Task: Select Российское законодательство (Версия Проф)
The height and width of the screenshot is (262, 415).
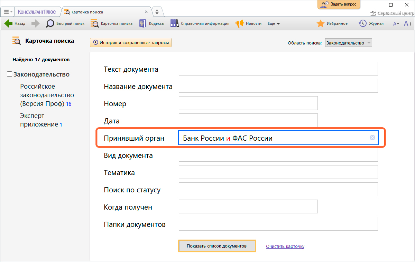Action: click(x=47, y=95)
